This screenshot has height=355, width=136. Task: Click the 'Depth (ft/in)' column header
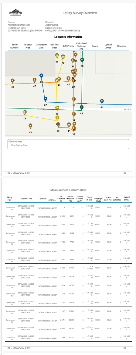90,199
